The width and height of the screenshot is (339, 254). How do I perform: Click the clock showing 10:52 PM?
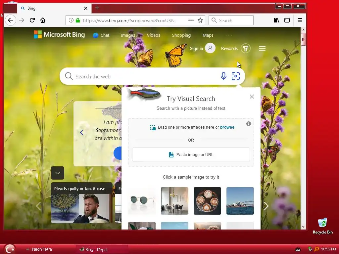[328, 249]
